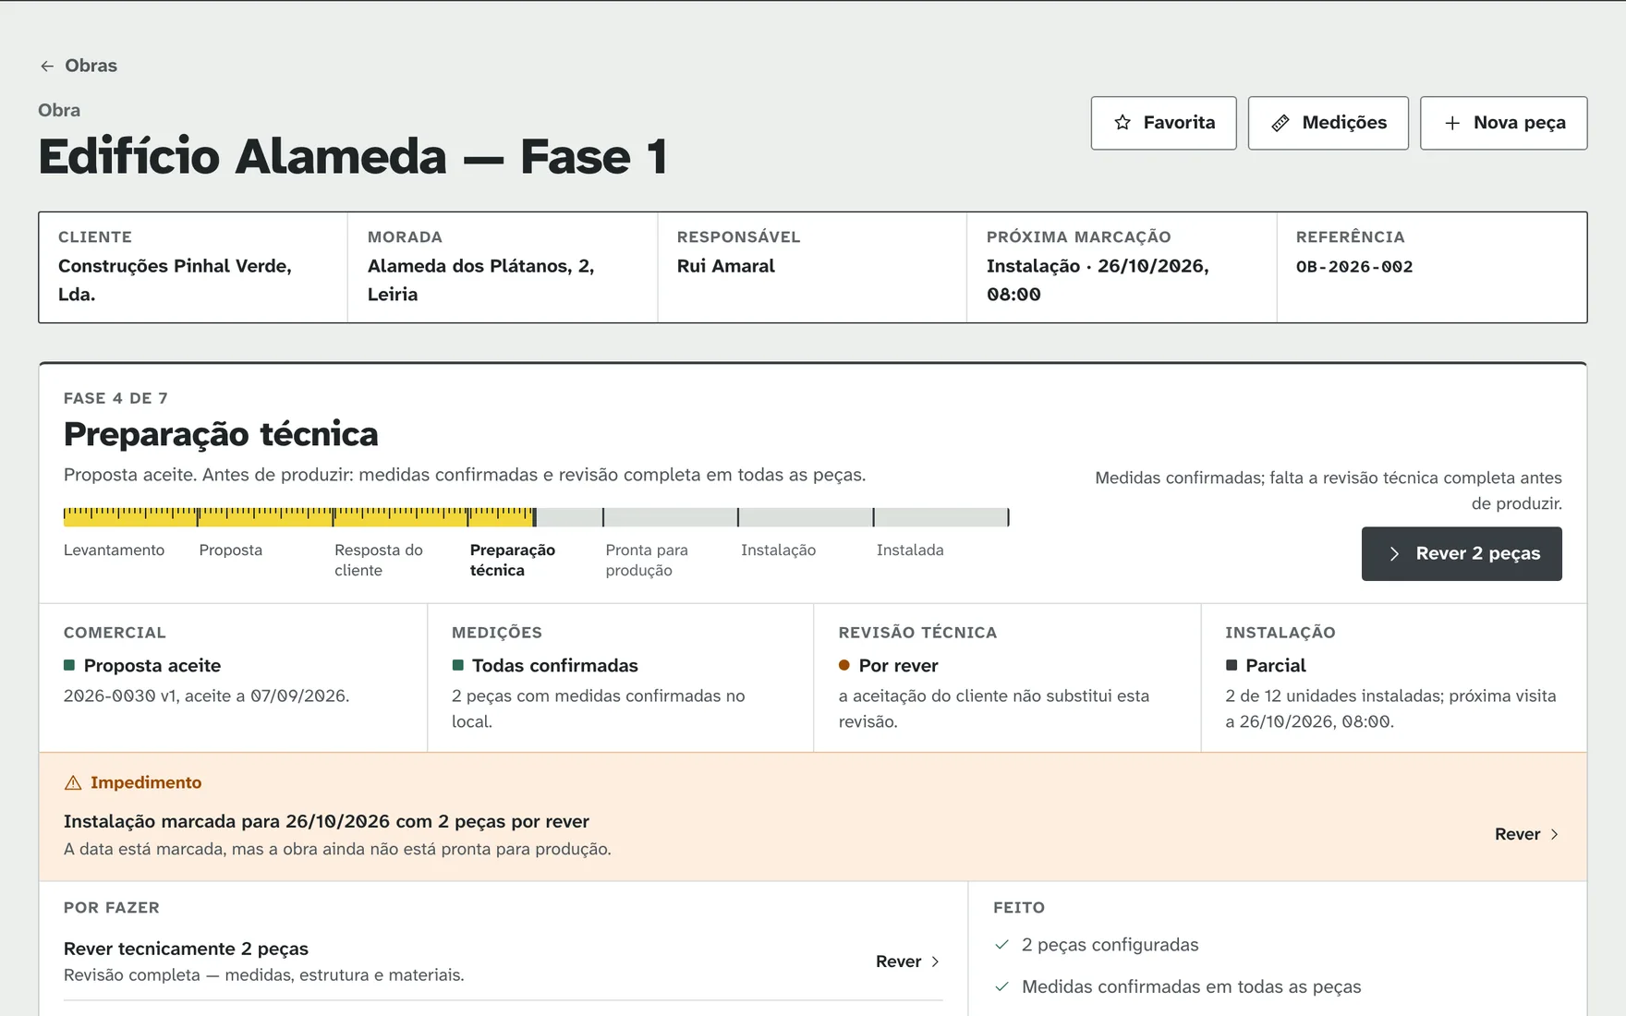
Task: Click the chevron beside Rever in Por fazer
Action: click(x=935, y=962)
